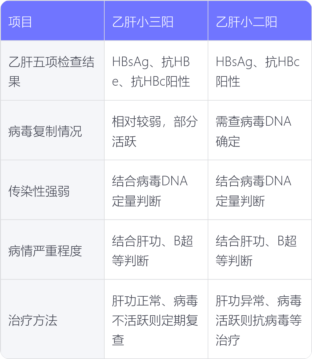312x359 pixels.
Task: Click 结合肝功、B超等判断 under 乙肝小三阳
Action: pyautogui.click(x=156, y=250)
